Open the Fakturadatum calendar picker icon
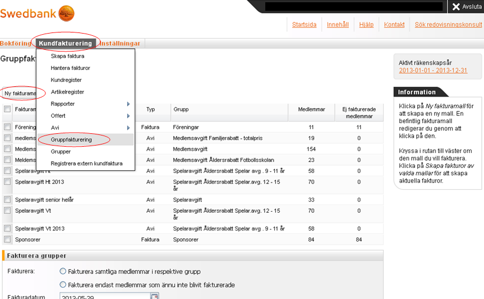The width and height of the screenshot is (484, 299). coord(155,297)
